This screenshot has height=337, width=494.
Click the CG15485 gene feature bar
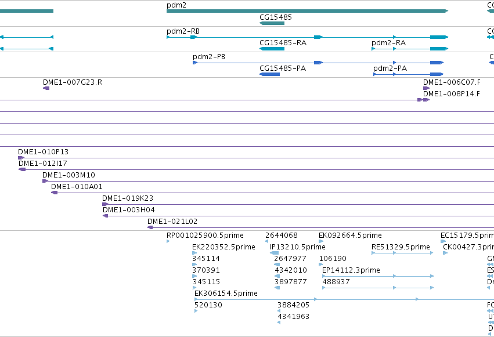tap(272, 23)
